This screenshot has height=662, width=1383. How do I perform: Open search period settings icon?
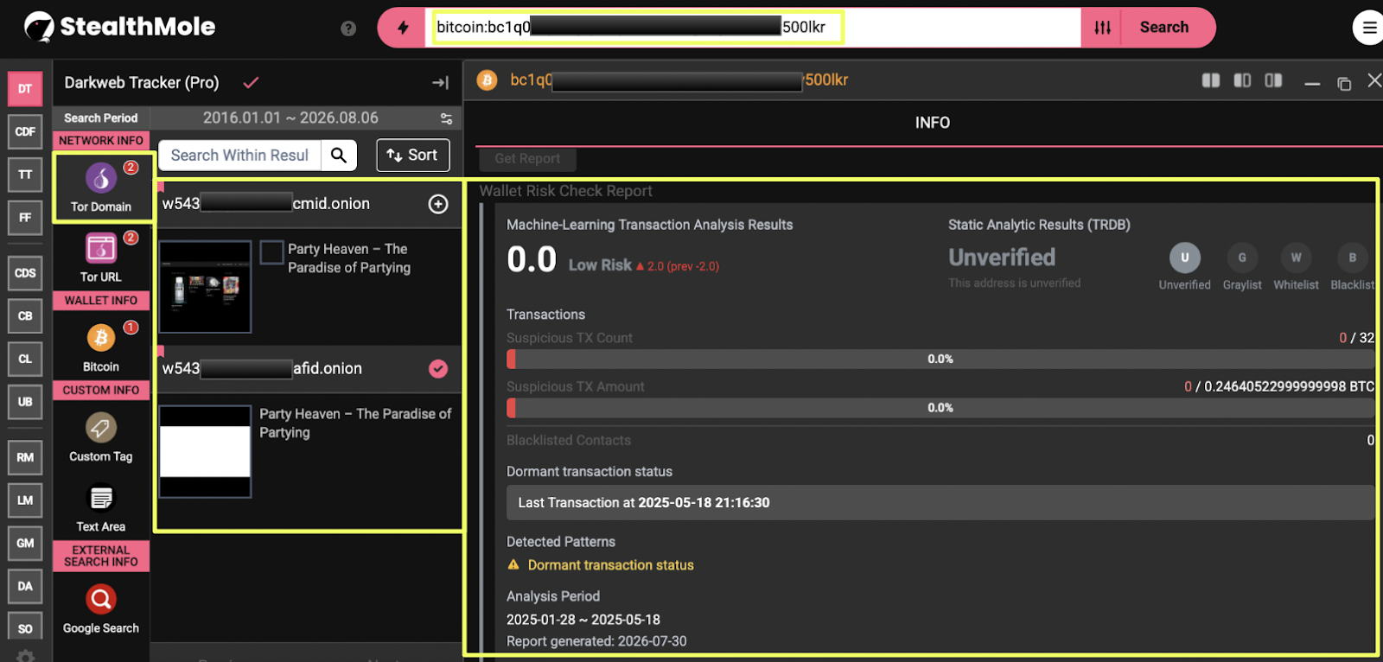pos(446,118)
